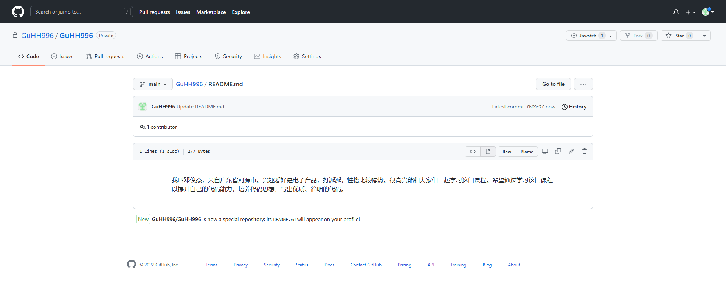Viewport: 726px width, 294px height.
Task: Open the Blog footer link
Action: pos(487,265)
